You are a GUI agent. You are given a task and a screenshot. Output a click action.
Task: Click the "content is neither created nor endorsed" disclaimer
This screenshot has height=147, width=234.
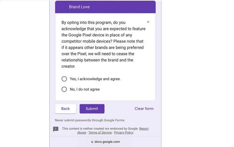click(100, 129)
